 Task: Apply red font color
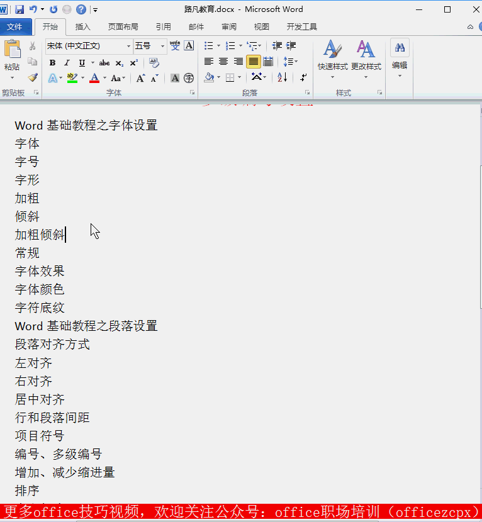(94, 78)
